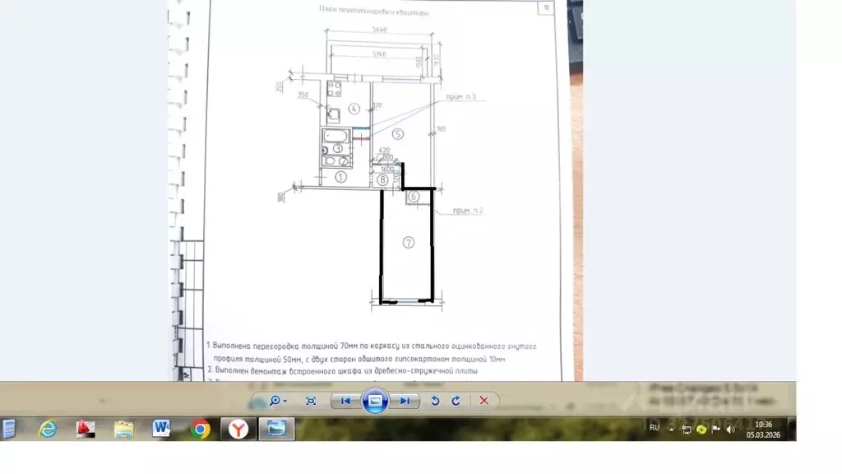Open the zoom magnifier control
This screenshot has height=474, width=842.
click(x=275, y=401)
